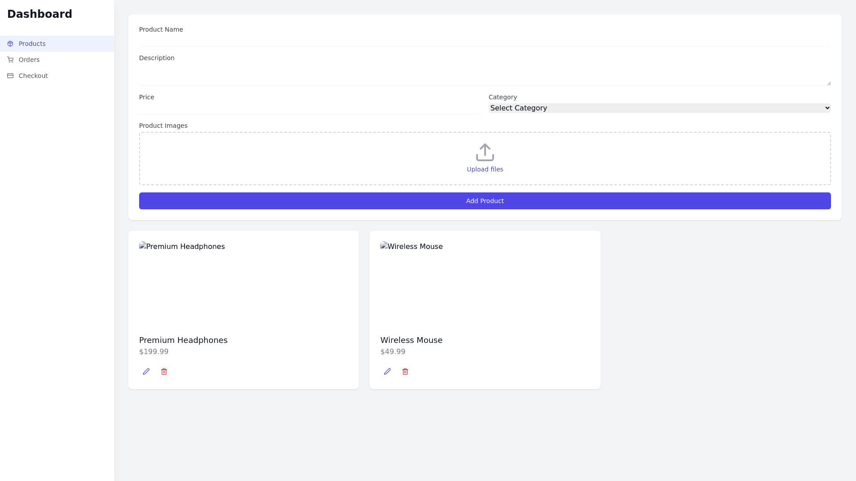
Task: Edit Premium Headphones with pencil icon
Action: click(x=146, y=371)
